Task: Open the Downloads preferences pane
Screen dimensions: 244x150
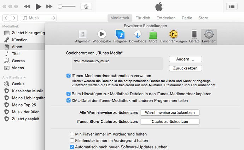Action: (138, 36)
